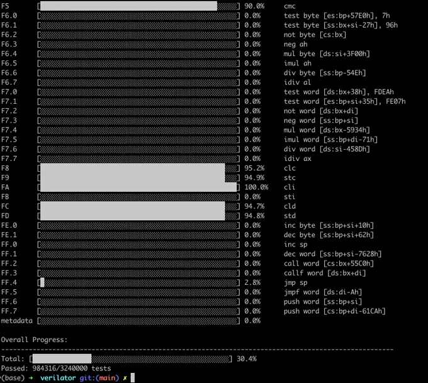Viewport: 428px width, 383px height.
Task: Click the 'cmc' instruction text
Action: pos(290,6)
